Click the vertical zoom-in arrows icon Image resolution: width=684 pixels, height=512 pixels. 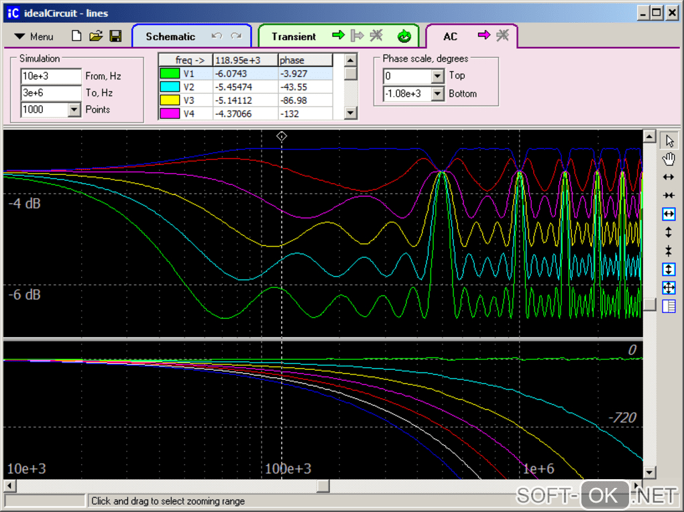point(669,233)
